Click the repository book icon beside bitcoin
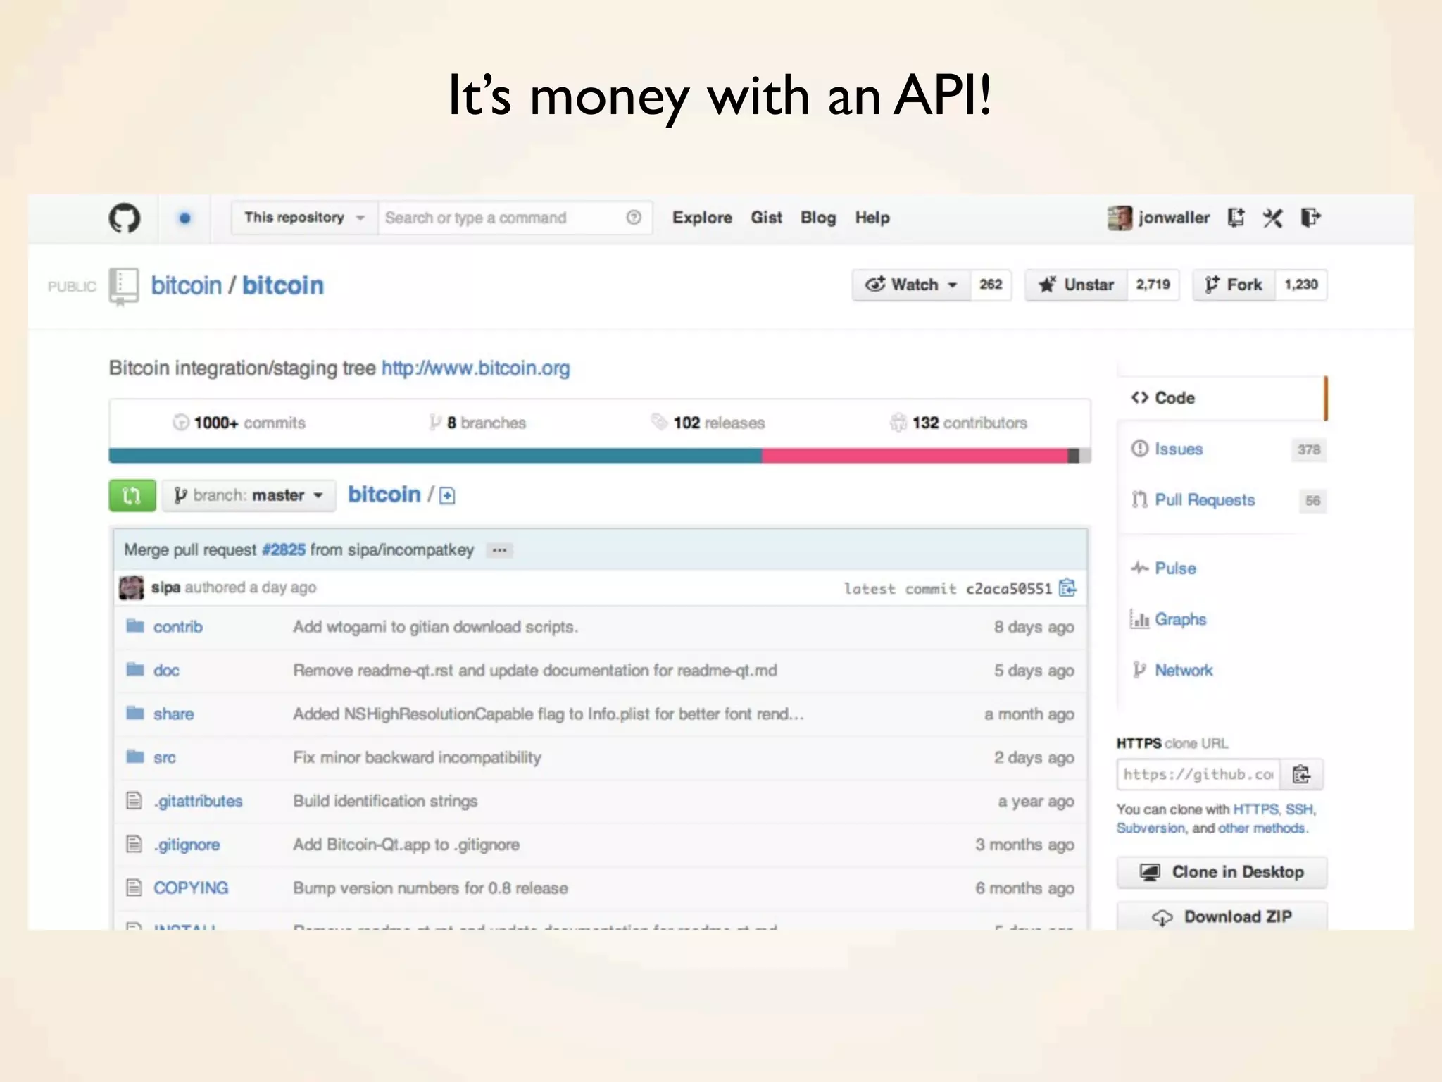Image resolution: width=1442 pixels, height=1082 pixels. point(124,286)
